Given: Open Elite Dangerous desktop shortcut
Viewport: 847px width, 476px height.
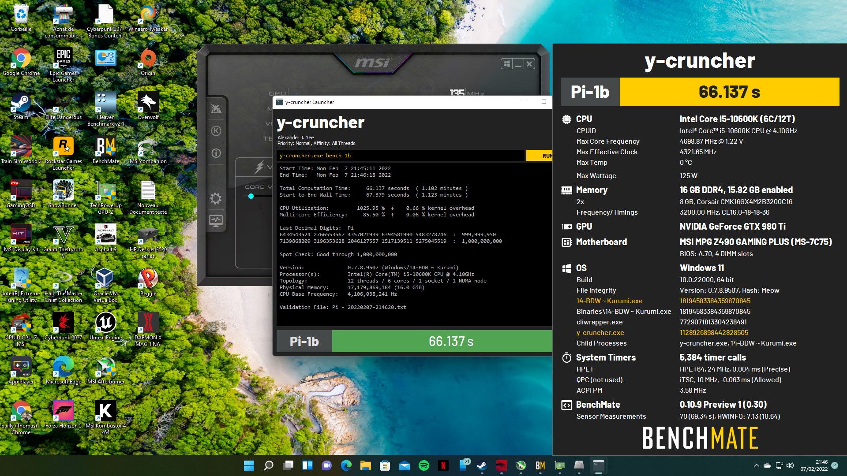Looking at the screenshot, I should click(63, 106).
